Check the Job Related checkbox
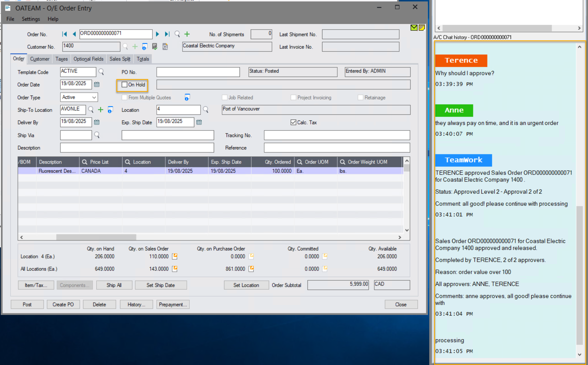 [x=225, y=97]
